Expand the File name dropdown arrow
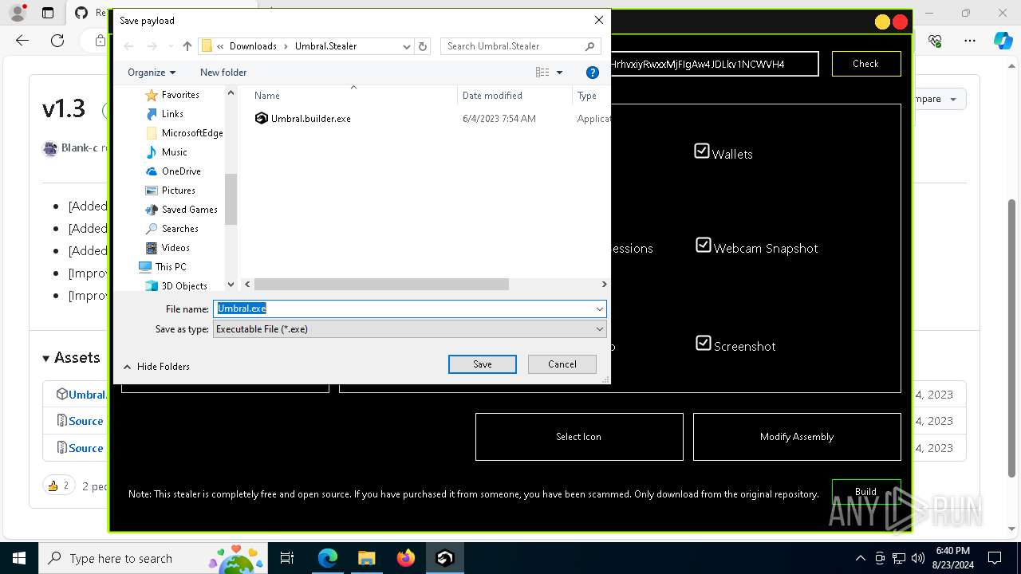The image size is (1021, 574). (x=599, y=309)
